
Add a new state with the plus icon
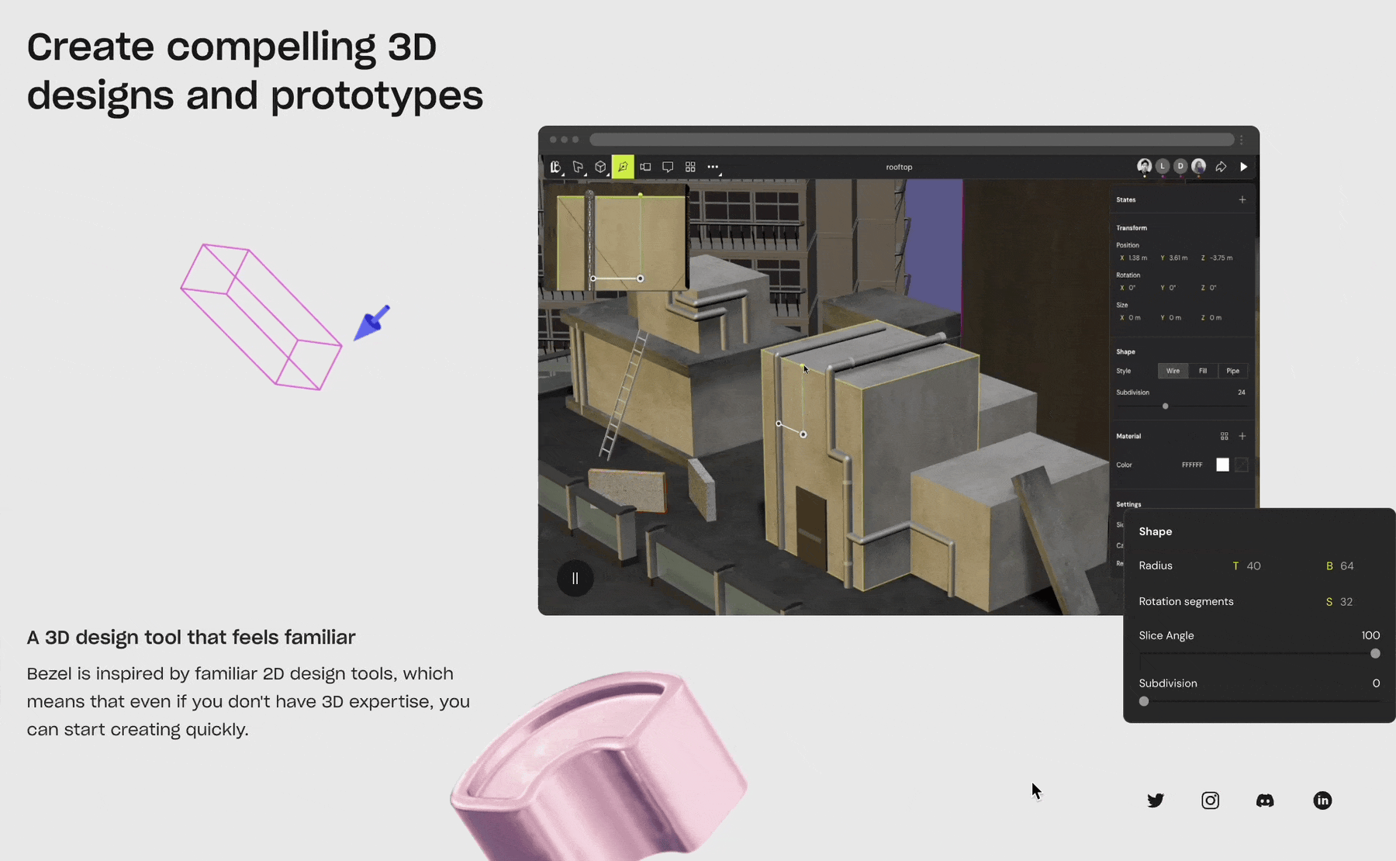pyautogui.click(x=1242, y=200)
